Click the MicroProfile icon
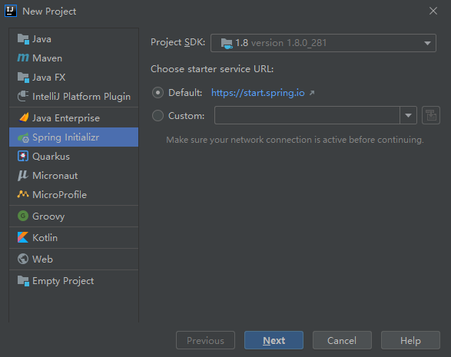Image resolution: width=451 pixels, height=357 pixels. coord(23,194)
